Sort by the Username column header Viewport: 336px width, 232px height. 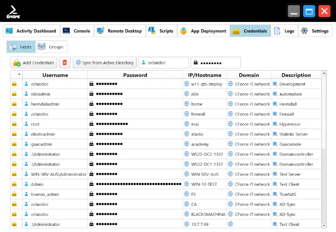(55, 75)
